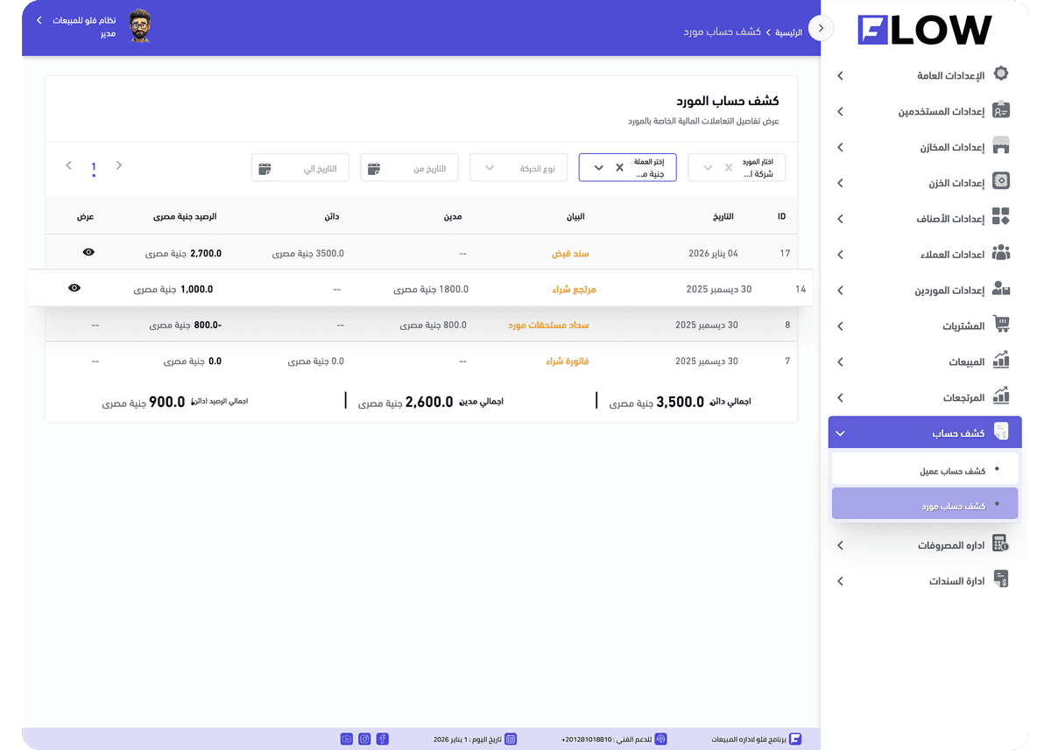Open the Instagram icon in the footer
The height and width of the screenshot is (750, 1051).
364,739
